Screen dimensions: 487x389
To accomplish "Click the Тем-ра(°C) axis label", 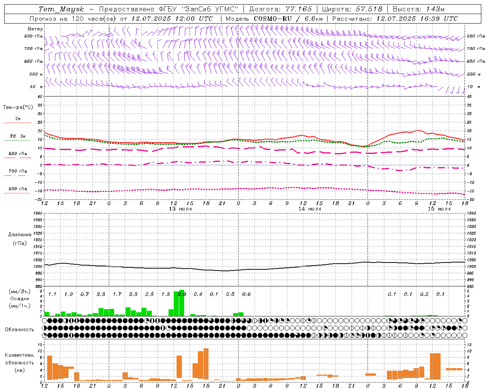I will 18,108.
